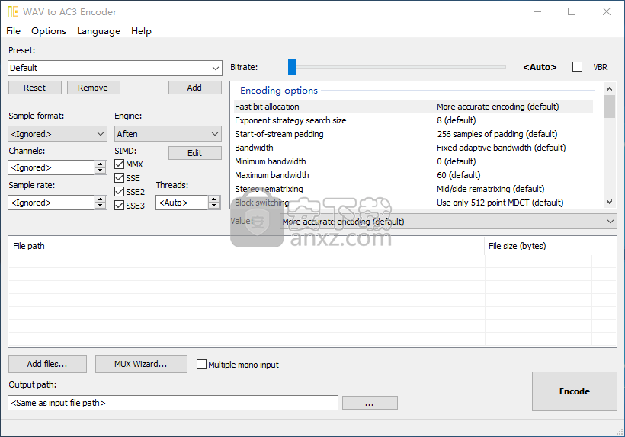Increase Channels with the up arrow
The image size is (625, 437).
pos(101,164)
